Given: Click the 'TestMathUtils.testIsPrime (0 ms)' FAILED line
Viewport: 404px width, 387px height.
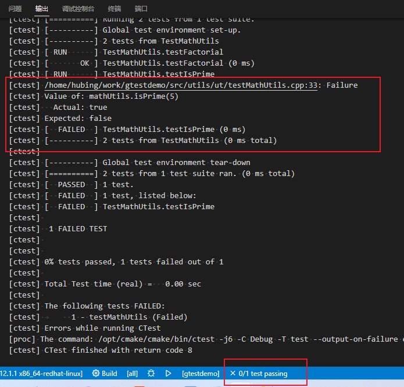Looking at the screenshot, I should 127,130.
